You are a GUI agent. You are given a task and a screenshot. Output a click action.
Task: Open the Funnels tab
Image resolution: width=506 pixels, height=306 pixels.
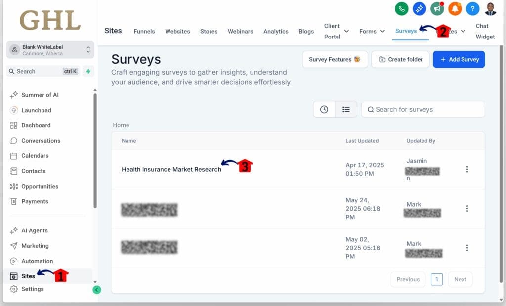coord(144,31)
